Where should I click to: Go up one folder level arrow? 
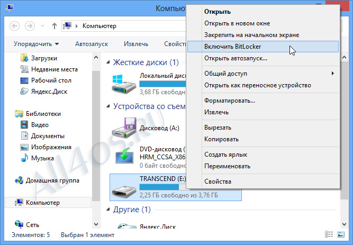pos(55,26)
